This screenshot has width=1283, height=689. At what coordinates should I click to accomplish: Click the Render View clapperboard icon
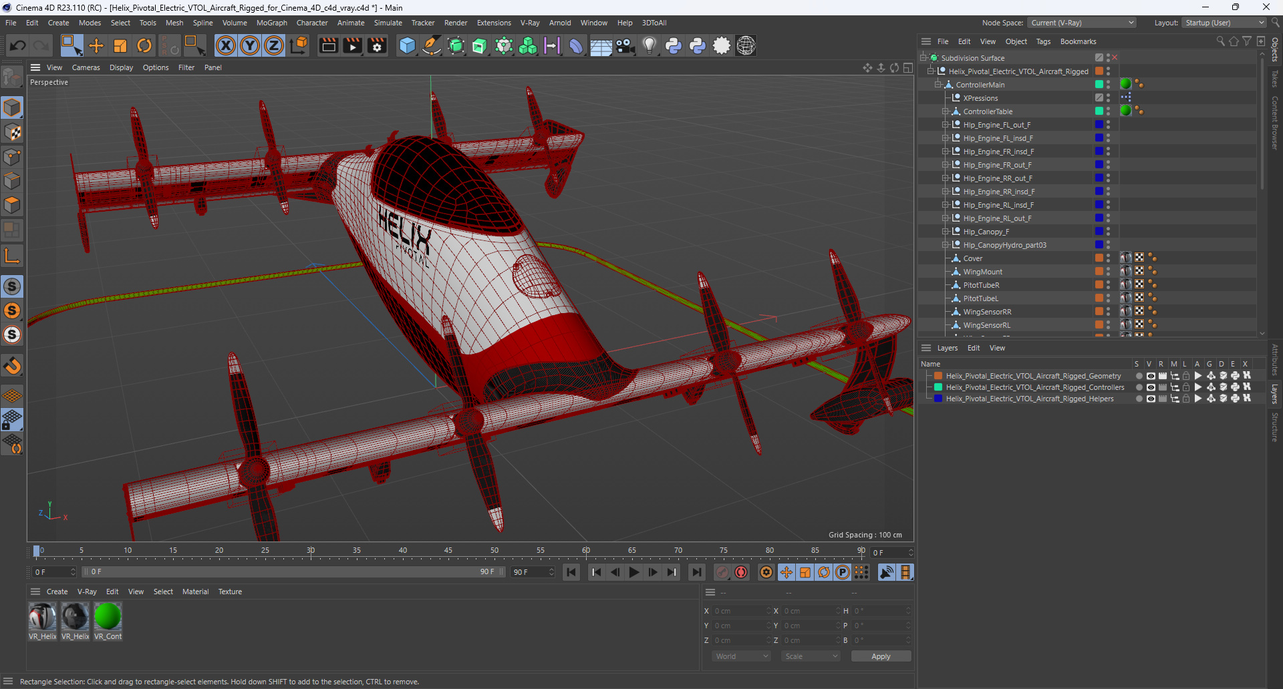click(x=328, y=45)
